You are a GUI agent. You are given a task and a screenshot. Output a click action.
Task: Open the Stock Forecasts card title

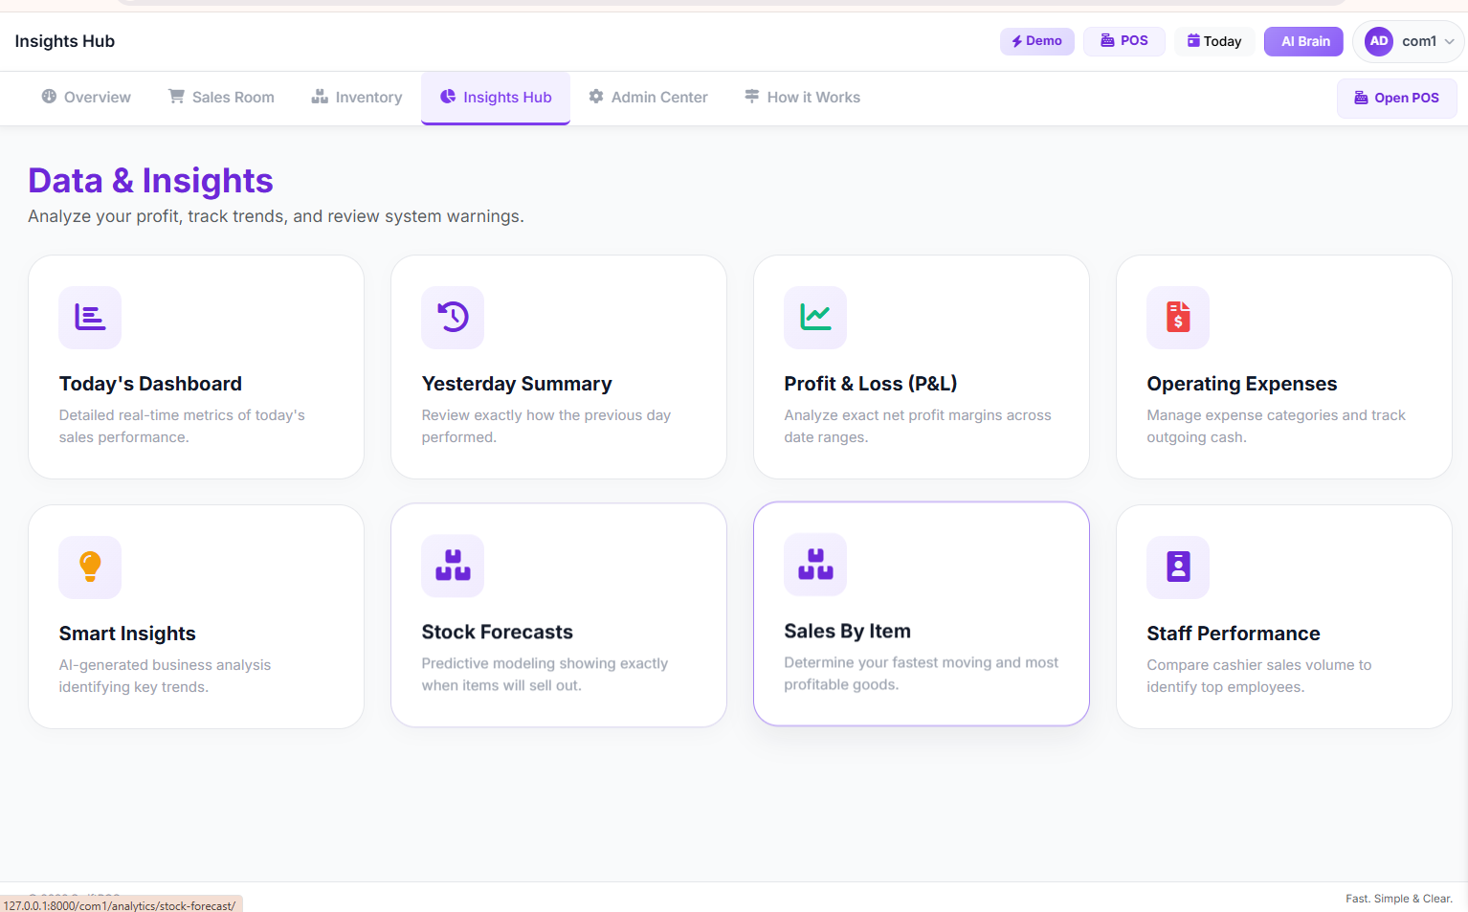coord(498,632)
